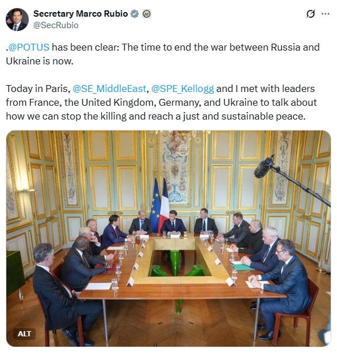Open the Grok explain-post icon
Screen dimensions: 337x353
(311, 14)
